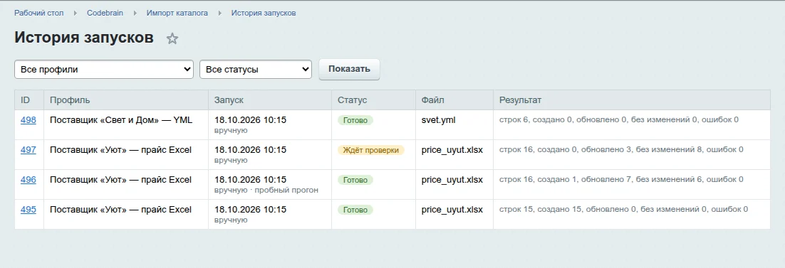Click the file name 'svet.yml'

click(439, 120)
